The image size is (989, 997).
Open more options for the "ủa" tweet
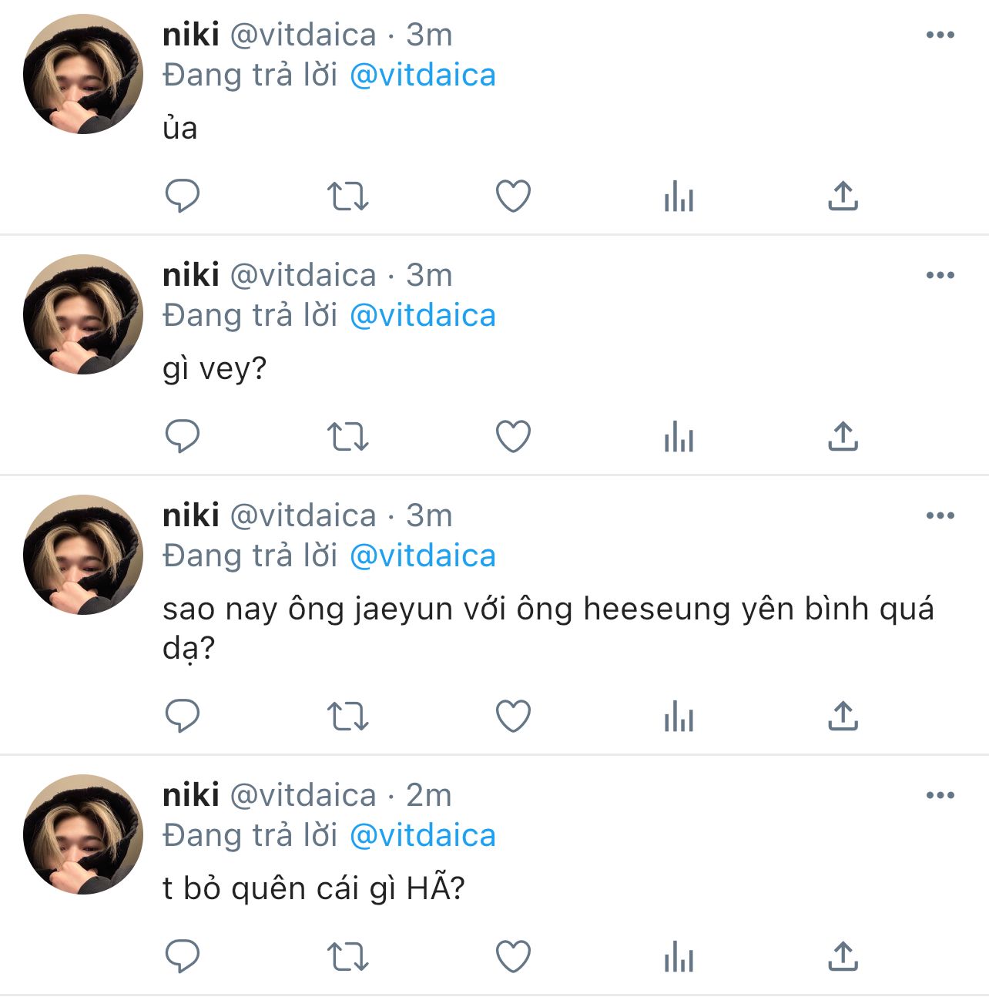pos(940,35)
